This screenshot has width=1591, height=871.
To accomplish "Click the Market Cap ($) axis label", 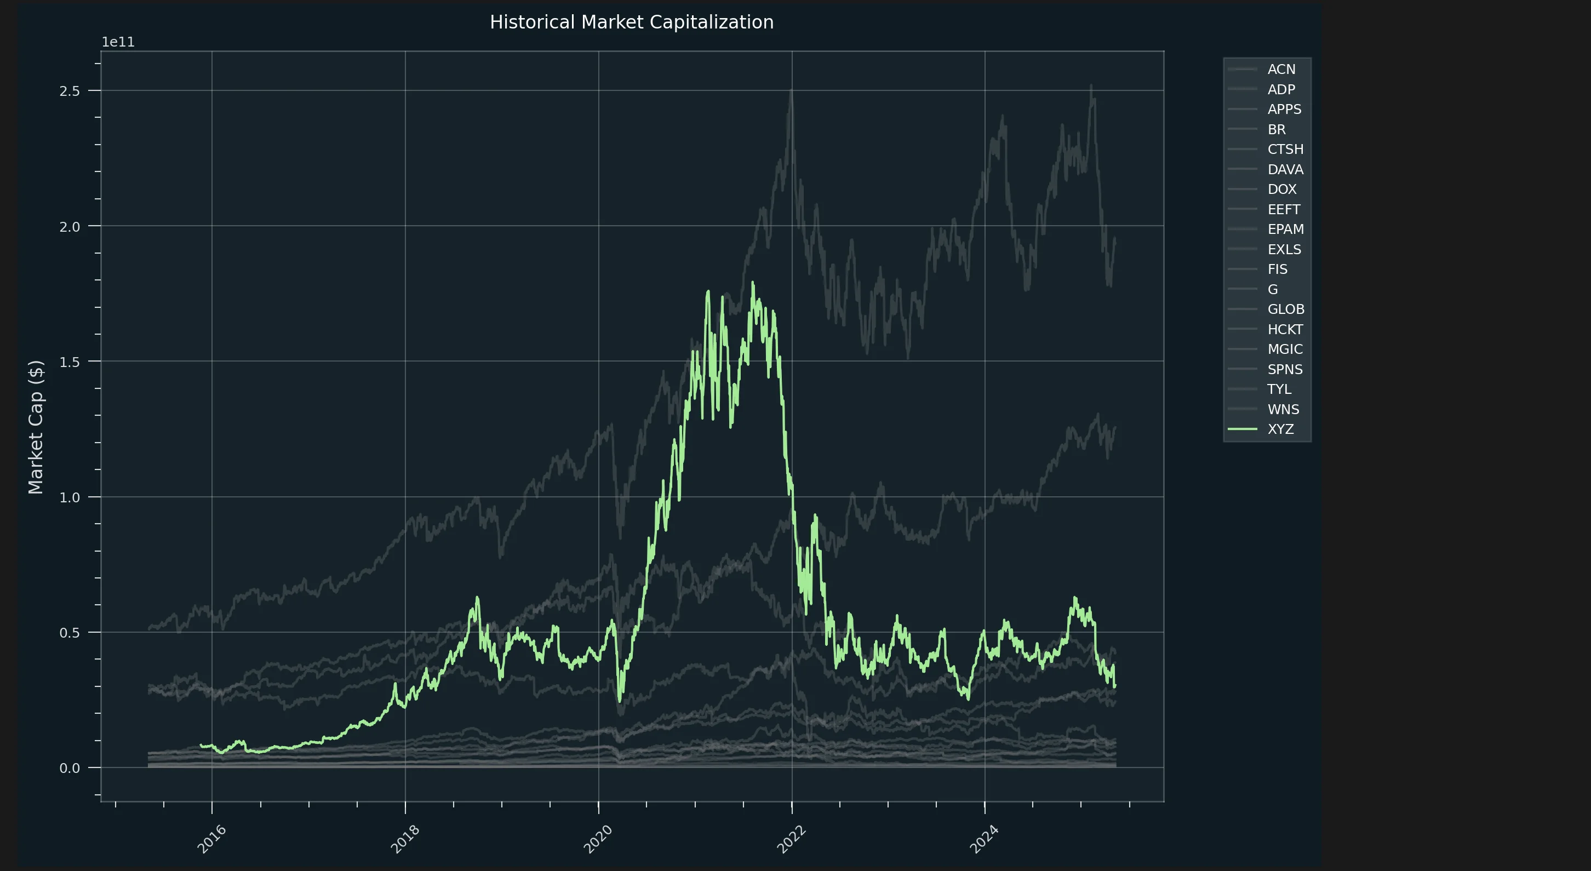I will tap(36, 427).
